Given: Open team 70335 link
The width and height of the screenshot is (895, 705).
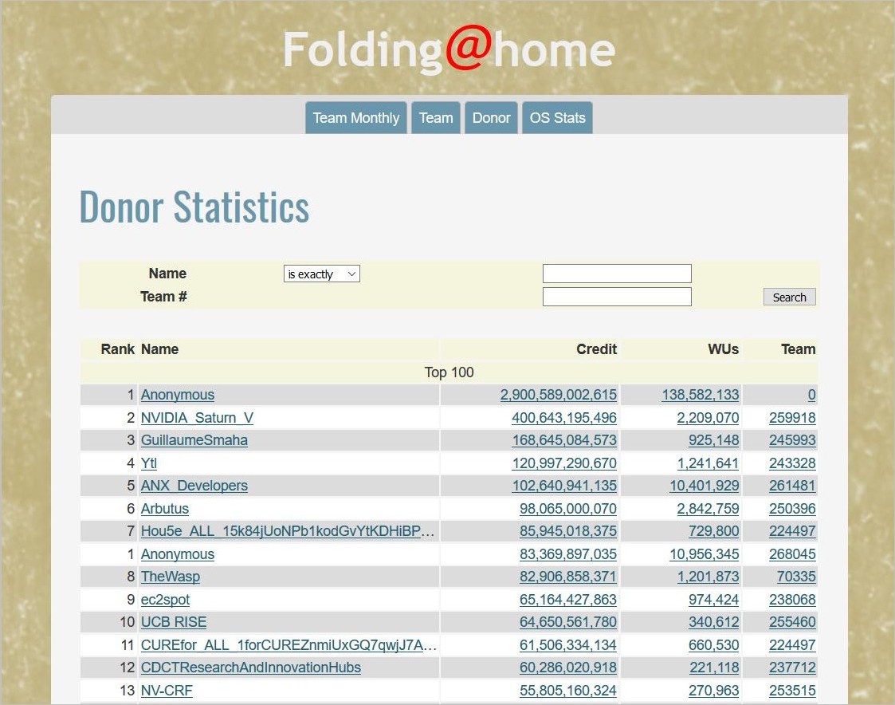Looking at the screenshot, I should pos(796,577).
